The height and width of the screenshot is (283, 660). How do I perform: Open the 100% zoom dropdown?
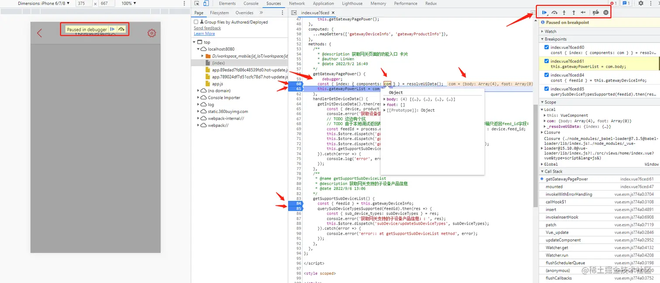(129, 3)
